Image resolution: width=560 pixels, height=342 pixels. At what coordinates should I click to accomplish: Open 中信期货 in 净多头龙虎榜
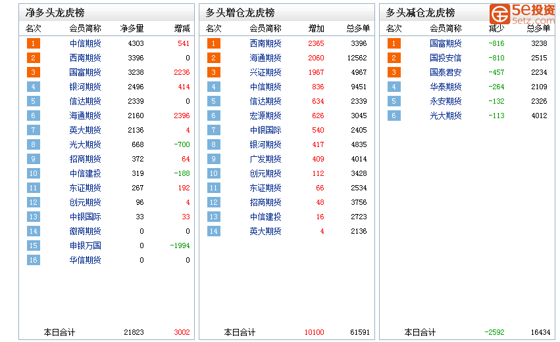point(85,43)
